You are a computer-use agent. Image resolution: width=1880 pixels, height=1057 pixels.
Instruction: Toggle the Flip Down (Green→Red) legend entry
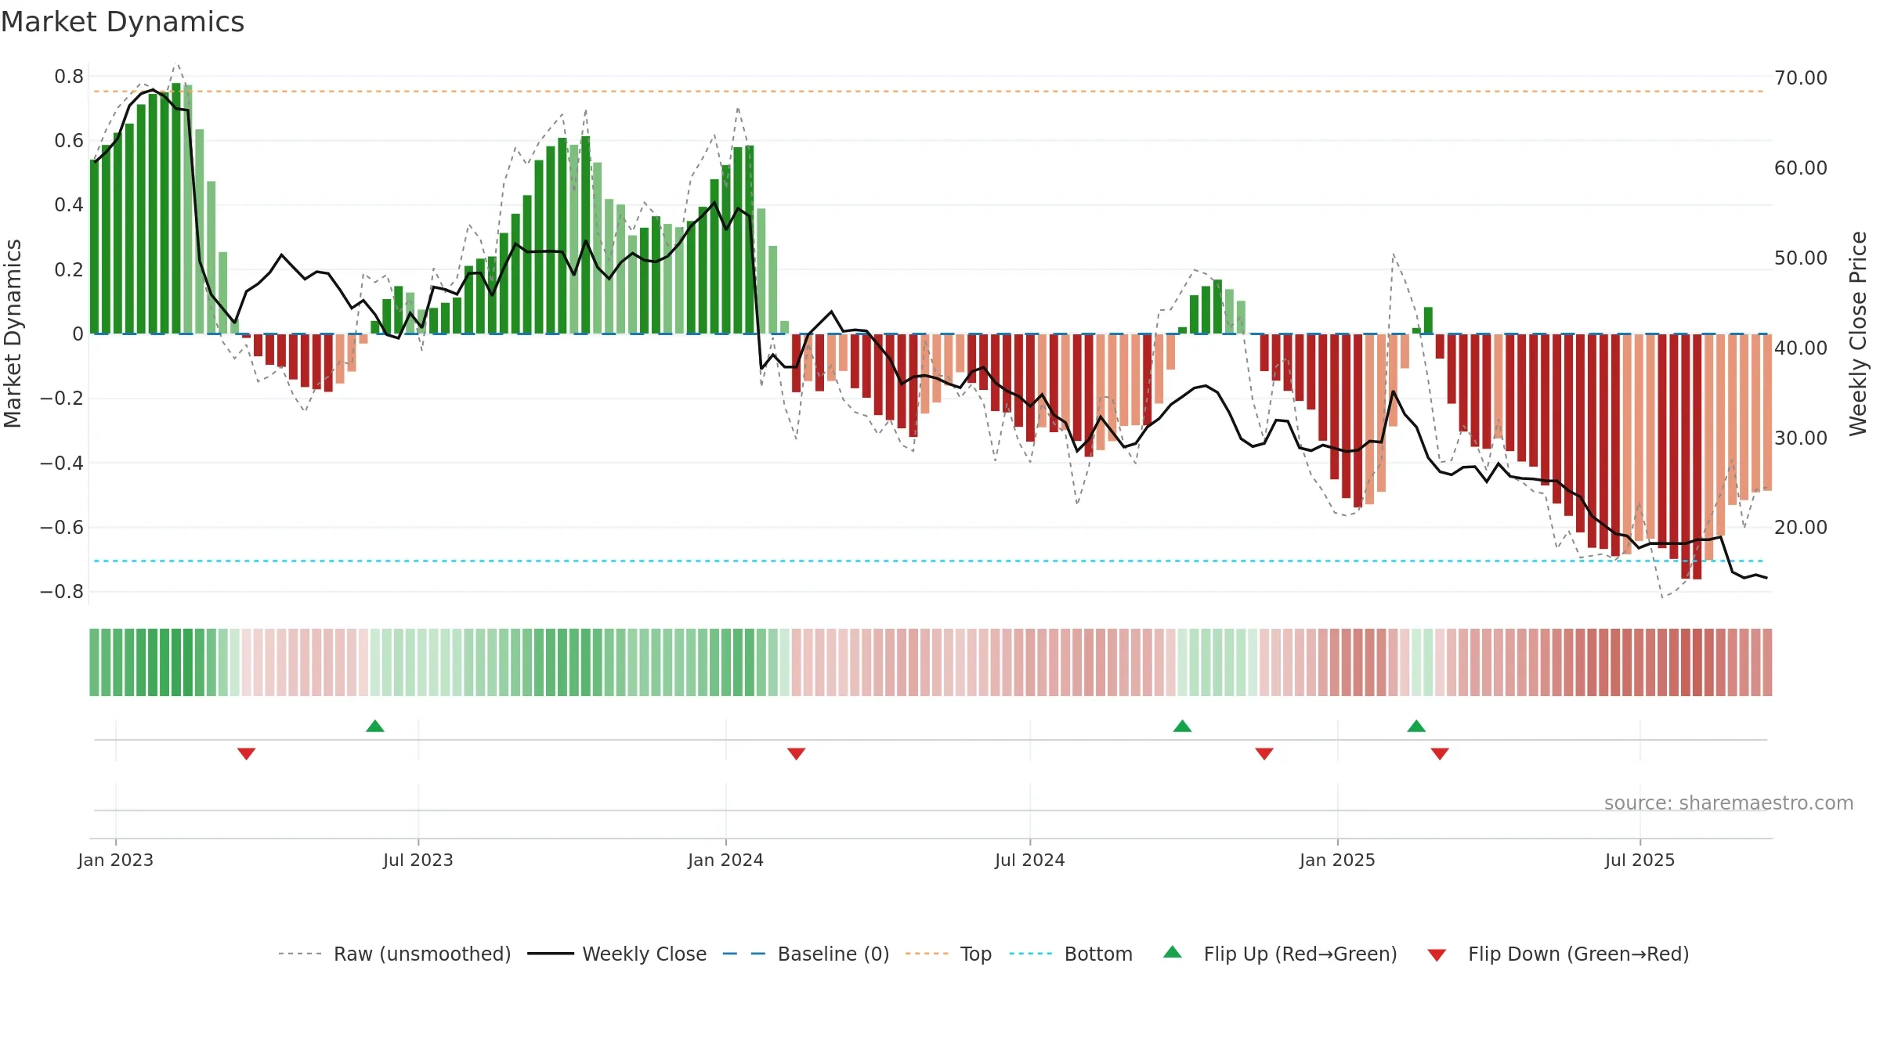(1558, 954)
